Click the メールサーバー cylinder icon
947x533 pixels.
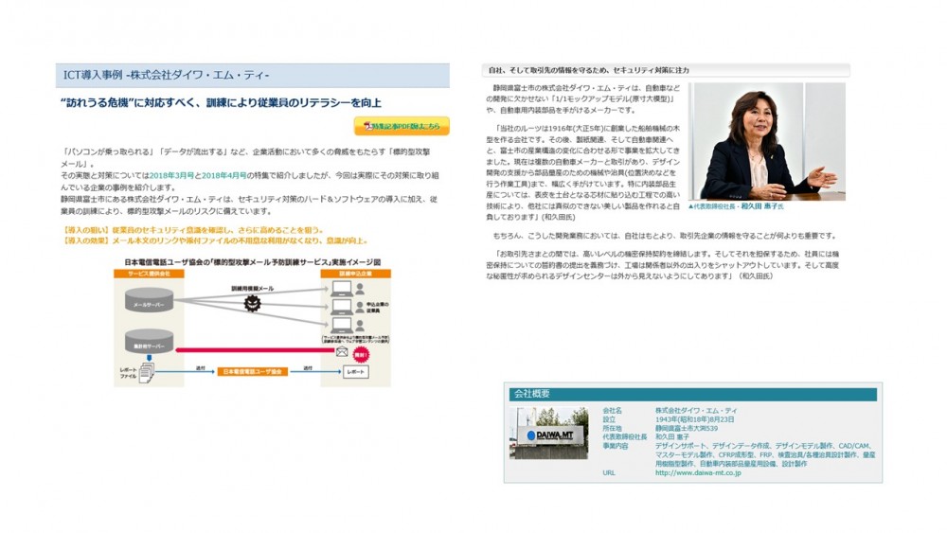pos(150,301)
